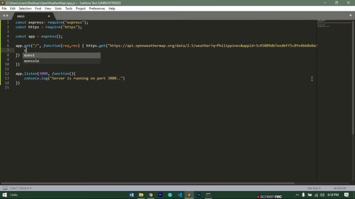Show hidden system tray icons
The image size is (355, 199).
297,195
